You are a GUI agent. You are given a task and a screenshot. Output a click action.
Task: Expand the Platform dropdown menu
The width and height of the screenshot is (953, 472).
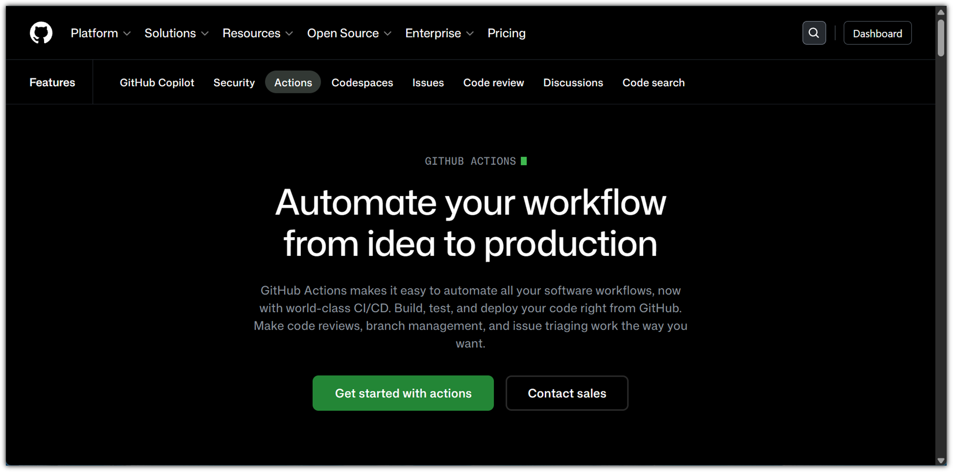coord(101,33)
